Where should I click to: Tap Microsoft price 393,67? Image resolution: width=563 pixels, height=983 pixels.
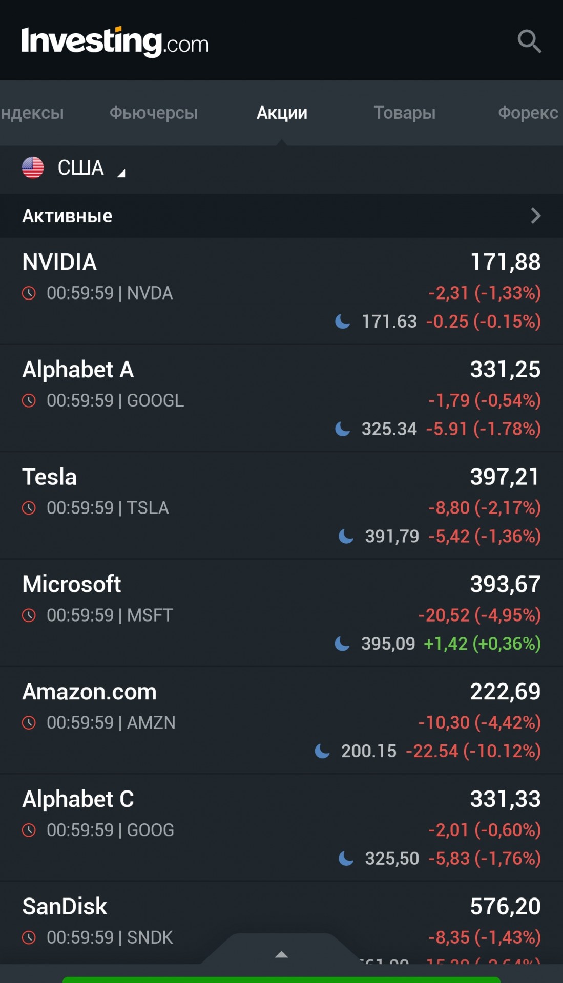tap(505, 584)
